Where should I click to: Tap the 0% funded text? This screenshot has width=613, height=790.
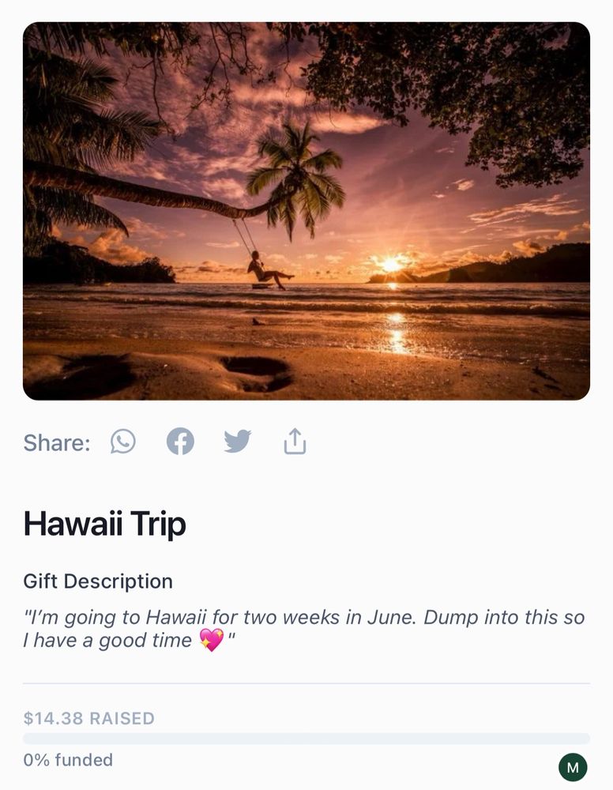click(x=68, y=760)
